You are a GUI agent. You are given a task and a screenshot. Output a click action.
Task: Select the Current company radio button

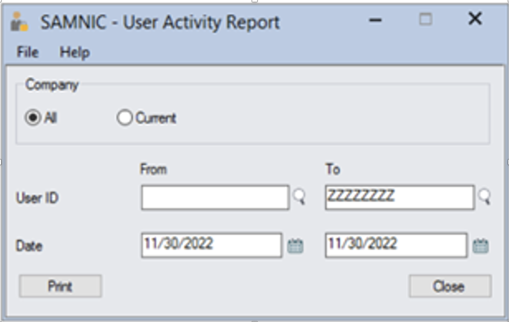tap(126, 117)
